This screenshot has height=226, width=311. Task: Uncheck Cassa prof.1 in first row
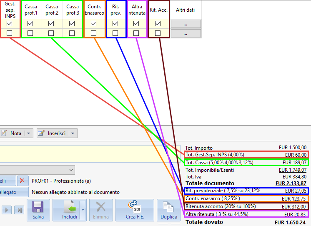click(30, 24)
